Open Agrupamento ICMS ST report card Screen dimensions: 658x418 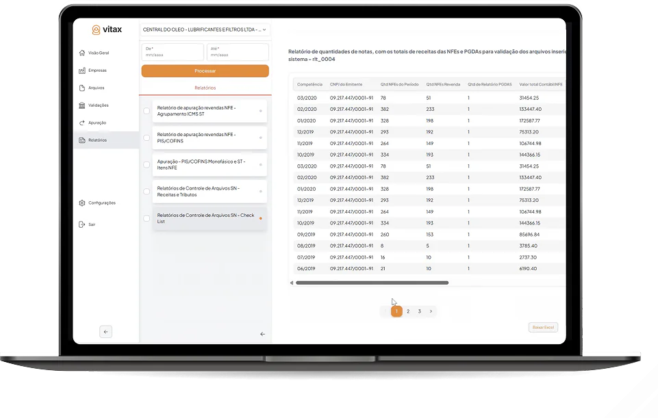point(210,111)
